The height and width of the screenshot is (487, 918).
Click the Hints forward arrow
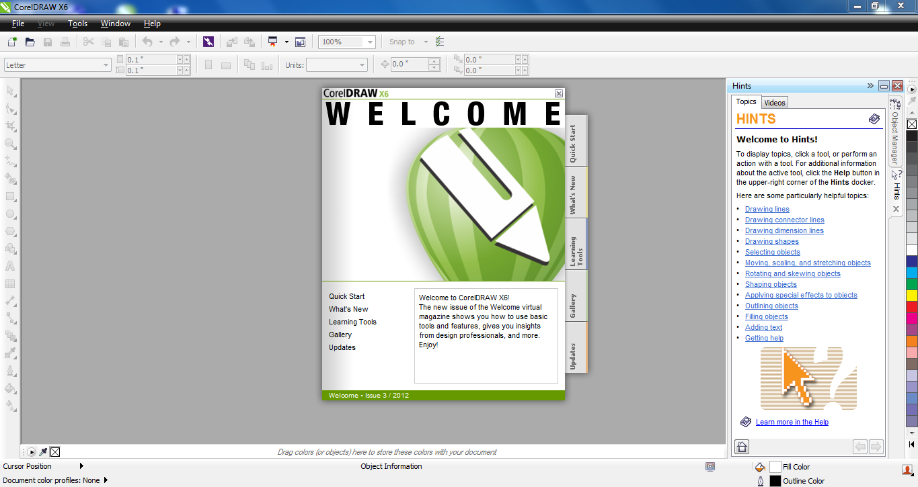pos(876,447)
